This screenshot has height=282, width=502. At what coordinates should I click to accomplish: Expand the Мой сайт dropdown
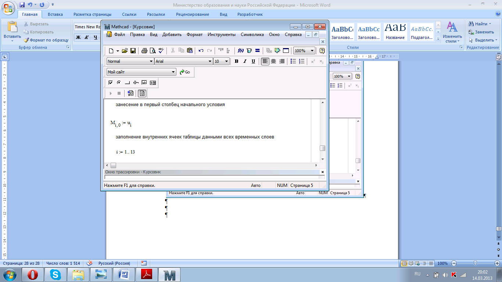coord(174,72)
